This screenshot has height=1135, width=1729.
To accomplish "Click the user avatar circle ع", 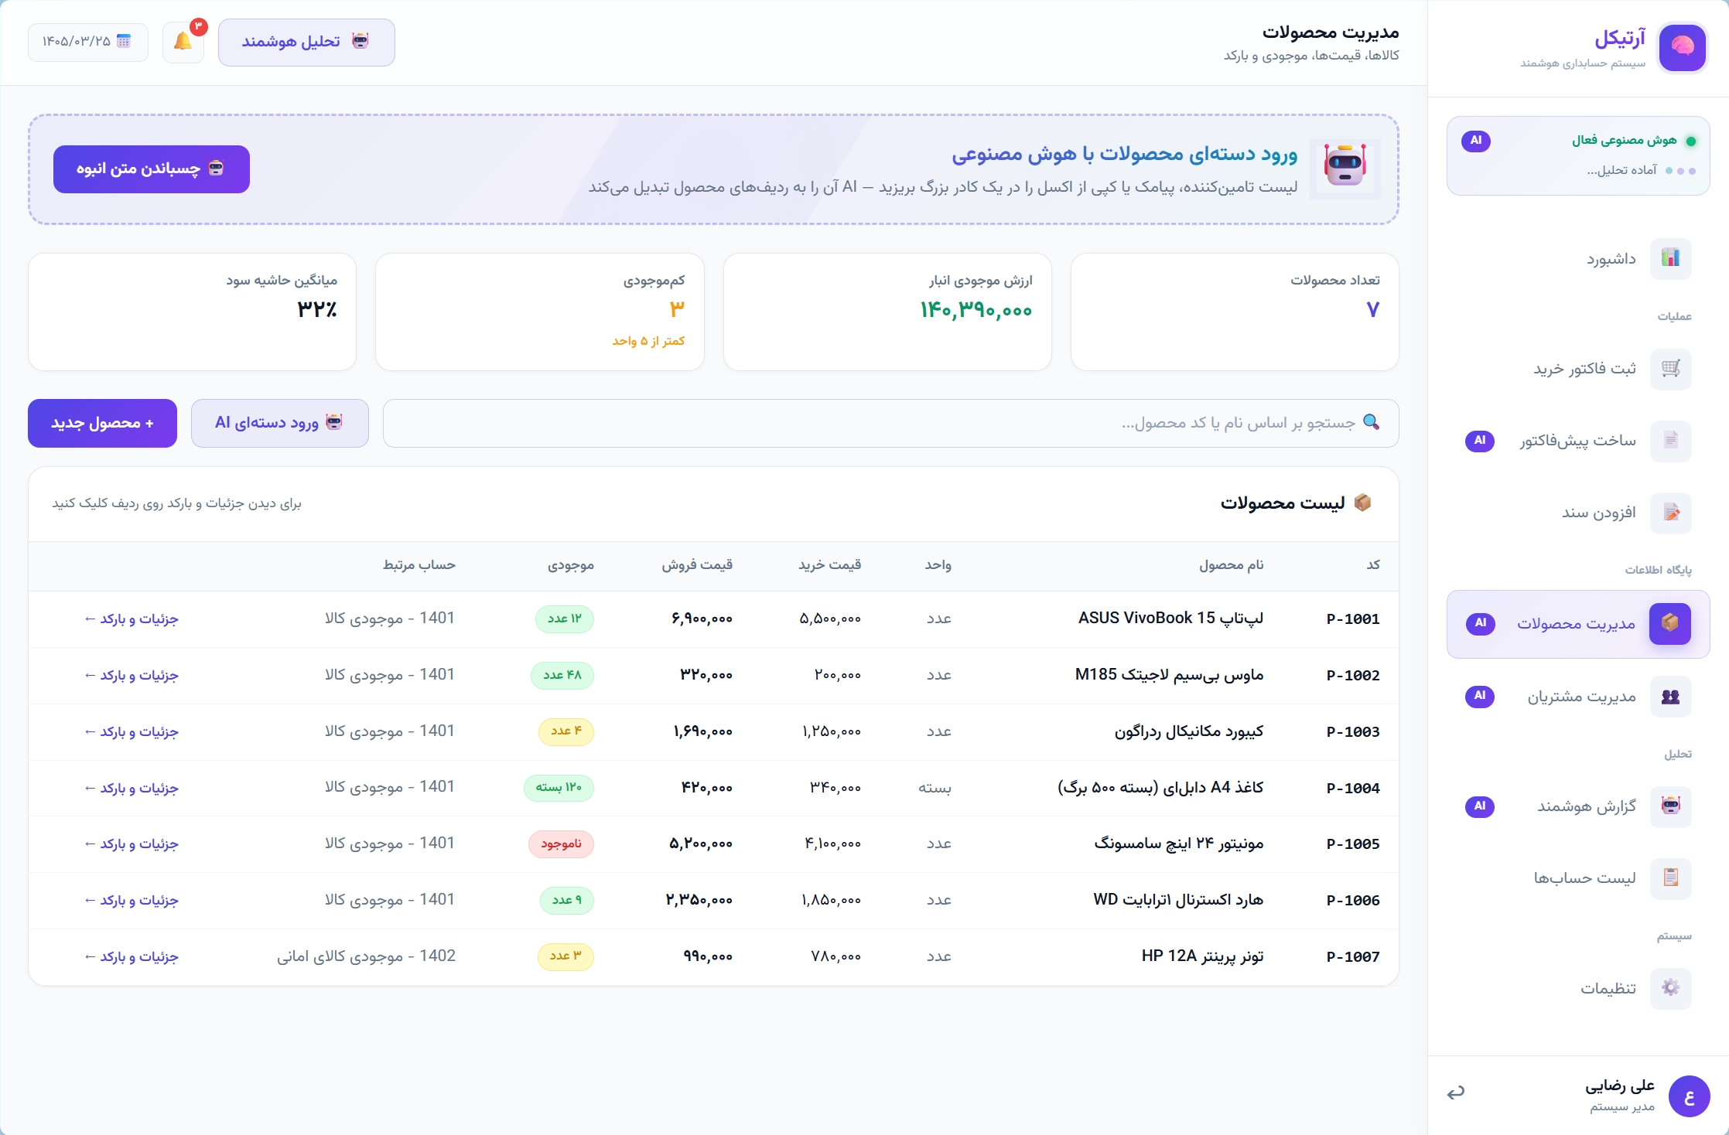I will 1689,1096.
